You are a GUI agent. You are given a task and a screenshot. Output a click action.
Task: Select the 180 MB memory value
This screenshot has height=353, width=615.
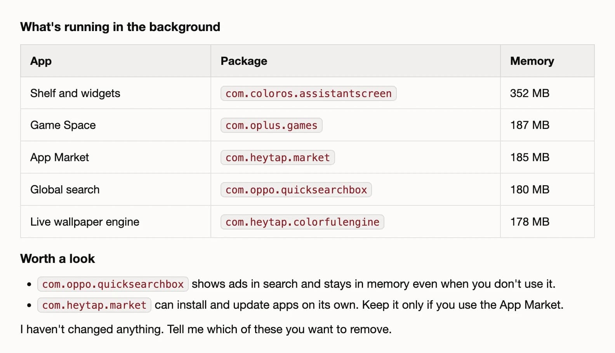coord(530,190)
